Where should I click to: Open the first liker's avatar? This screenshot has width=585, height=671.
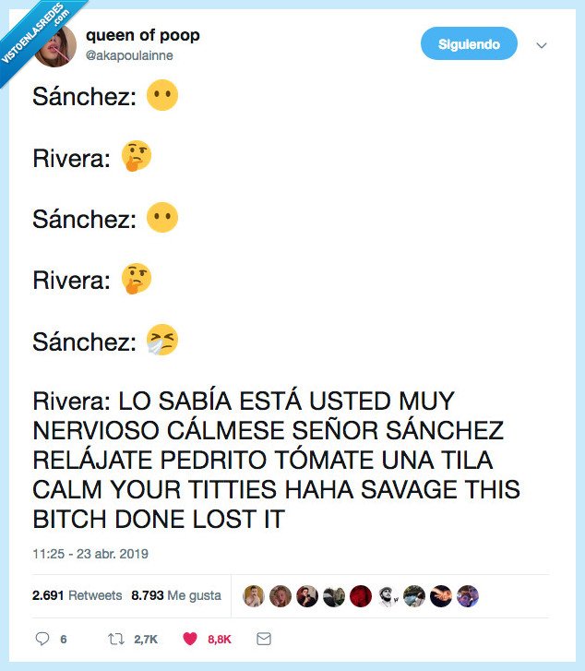pyautogui.click(x=253, y=596)
